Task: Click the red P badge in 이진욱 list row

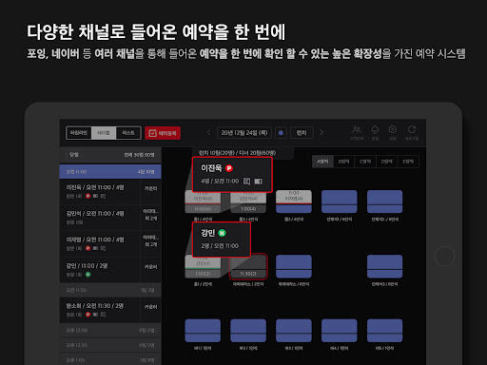Action: coord(88,196)
